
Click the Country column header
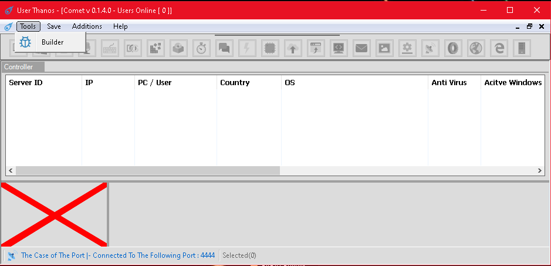click(x=235, y=83)
